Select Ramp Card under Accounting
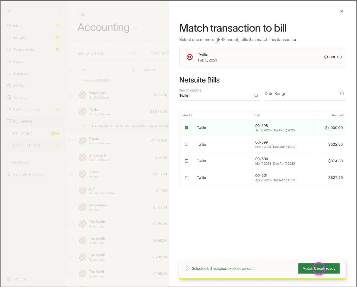The height and width of the screenshot is (287, 357). click(x=34, y=133)
